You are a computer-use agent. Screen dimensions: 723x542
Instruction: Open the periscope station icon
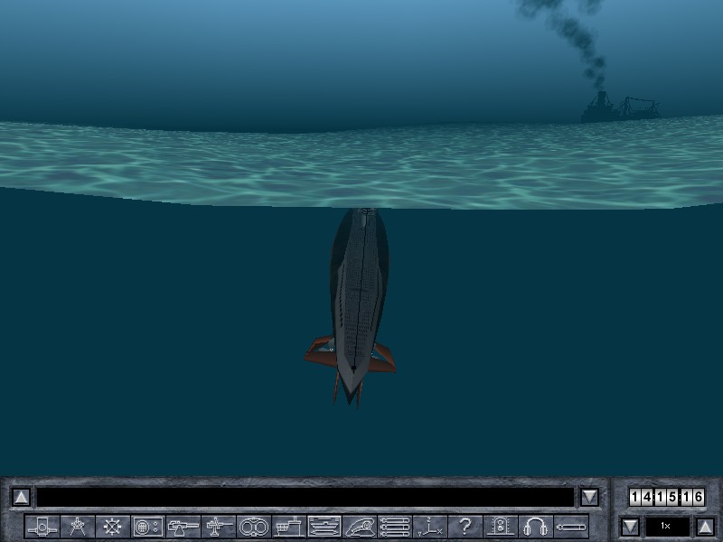pos(42,527)
